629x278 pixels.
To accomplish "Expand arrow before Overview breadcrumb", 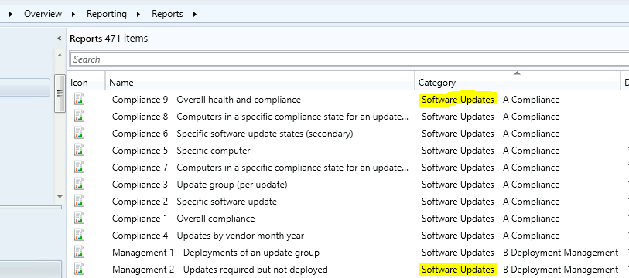I will 11,15.
